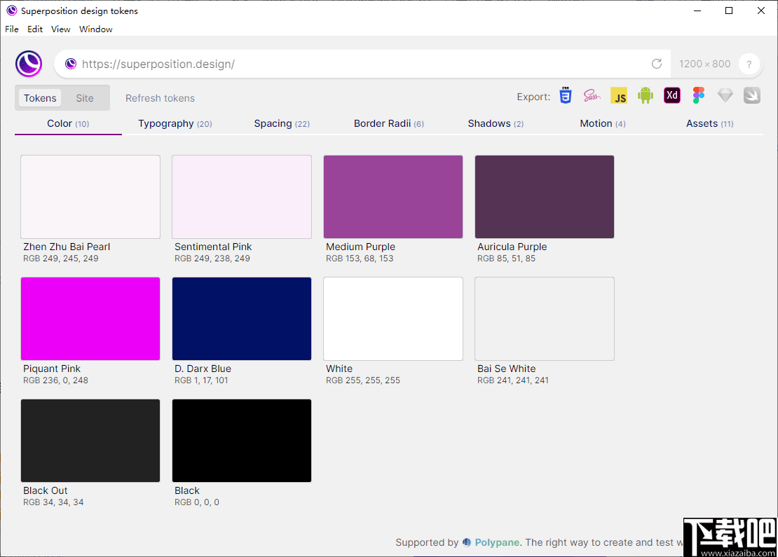Open help with the question mark button
This screenshot has width=778, height=557.
click(749, 64)
